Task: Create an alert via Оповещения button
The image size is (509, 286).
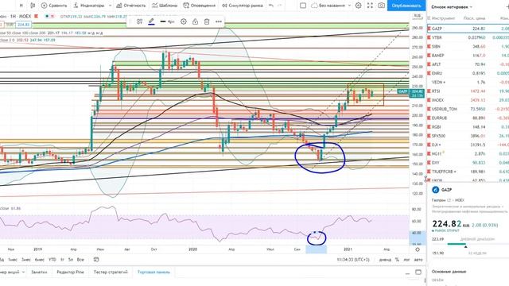Action: [199, 6]
